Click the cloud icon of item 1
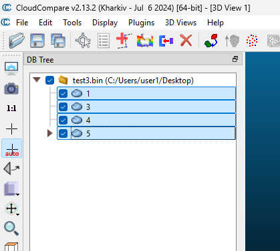Viewport: 280px width, 251px height. click(x=77, y=93)
